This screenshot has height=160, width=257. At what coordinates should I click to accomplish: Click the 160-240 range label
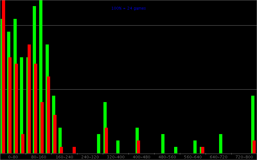point(65,157)
